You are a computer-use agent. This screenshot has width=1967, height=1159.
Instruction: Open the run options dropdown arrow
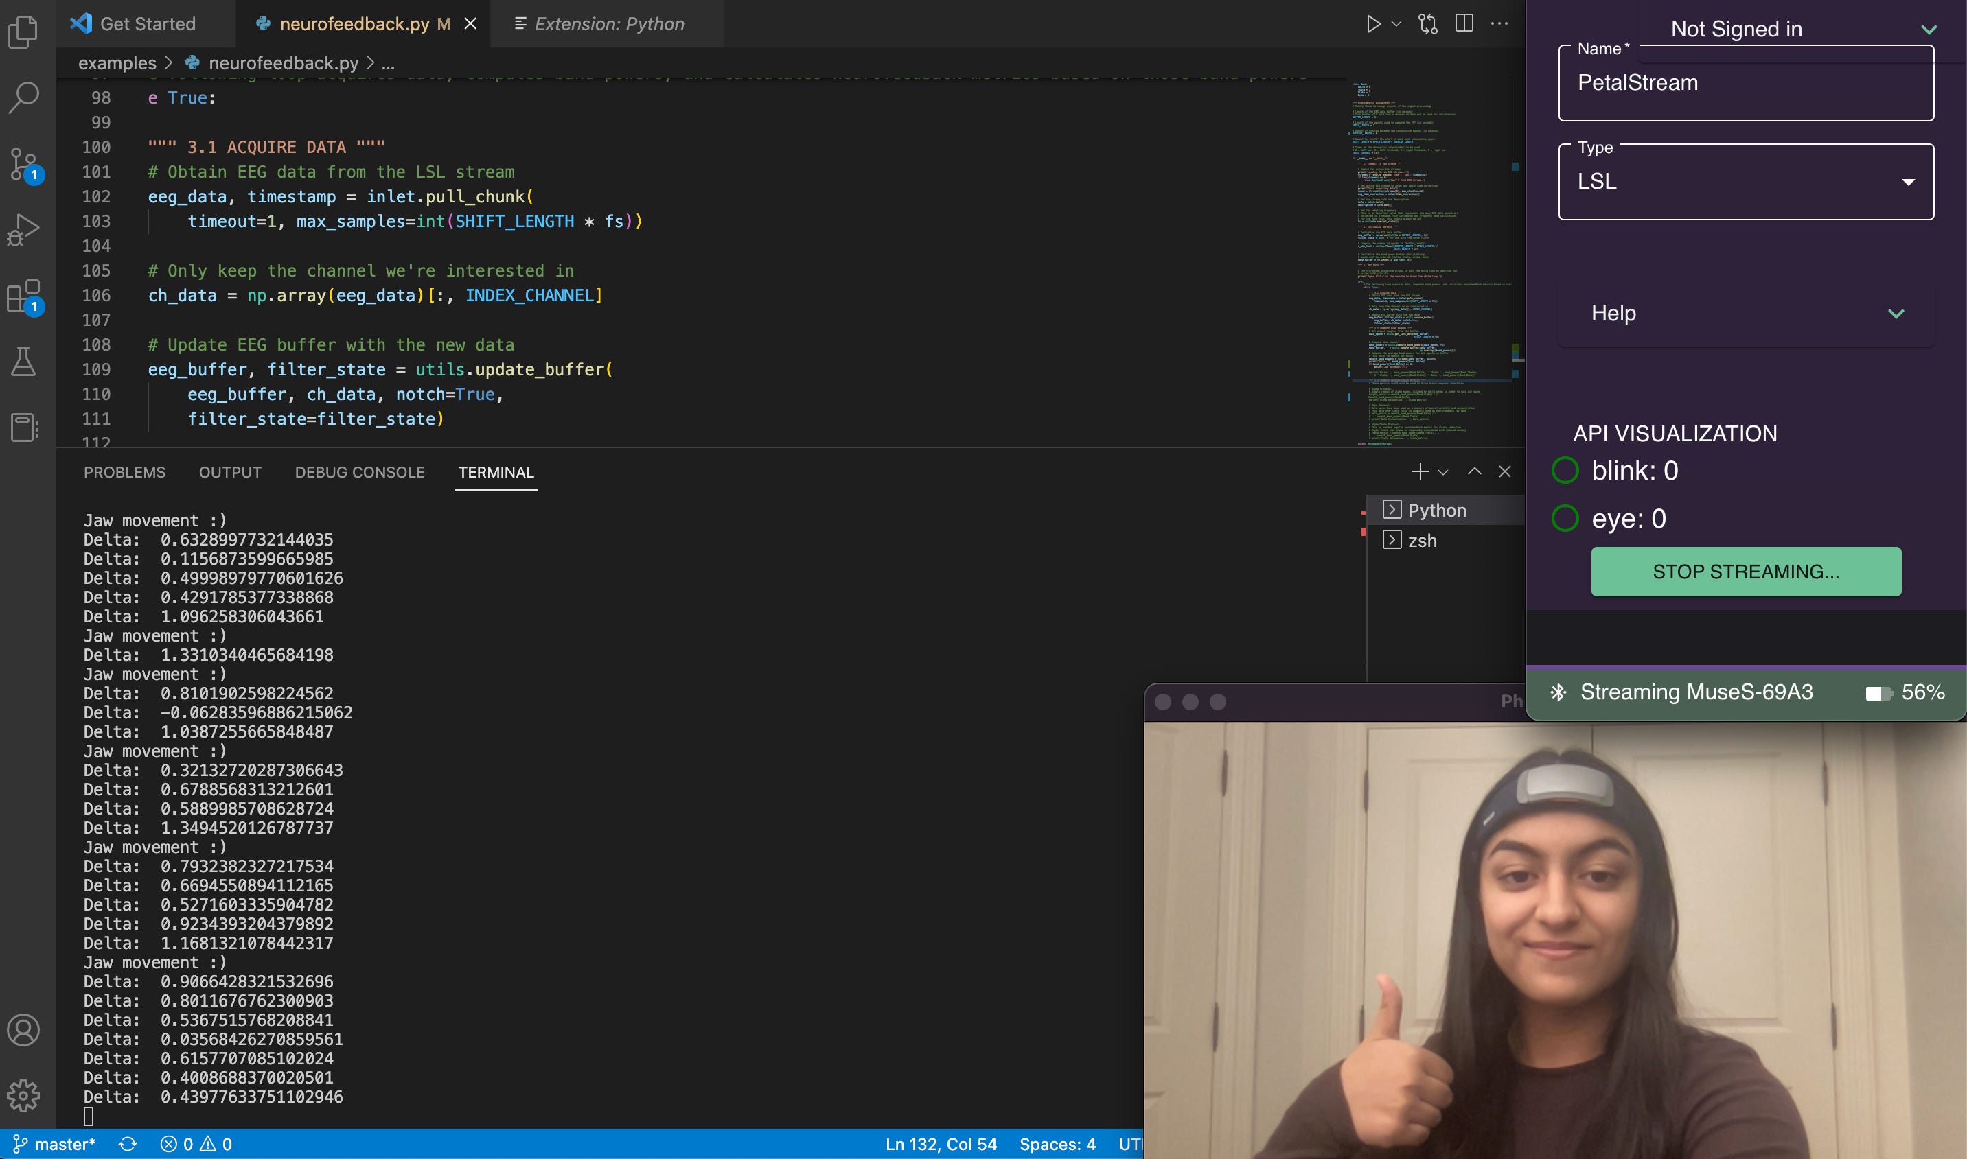[1396, 24]
